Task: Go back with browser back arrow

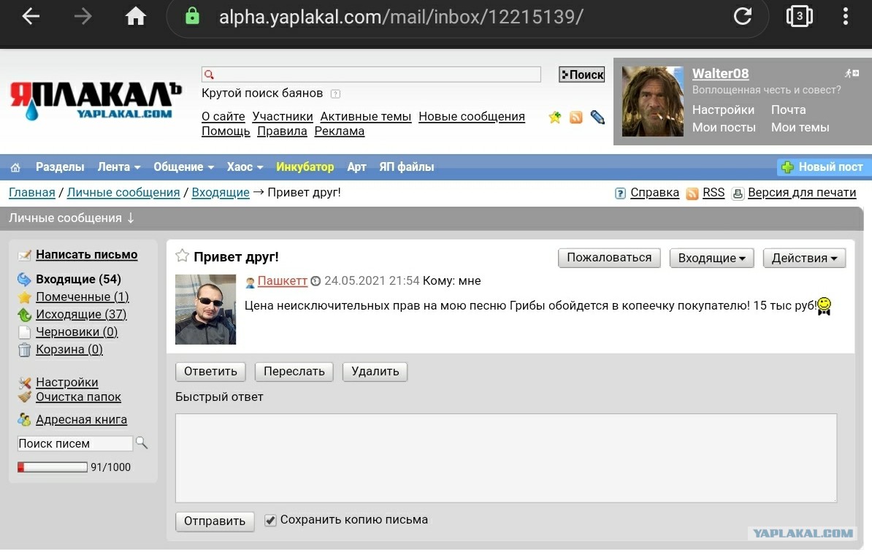Action: click(x=31, y=16)
